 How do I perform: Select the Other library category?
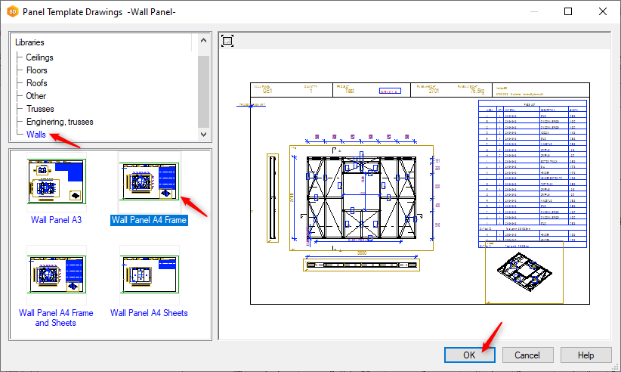tap(36, 96)
